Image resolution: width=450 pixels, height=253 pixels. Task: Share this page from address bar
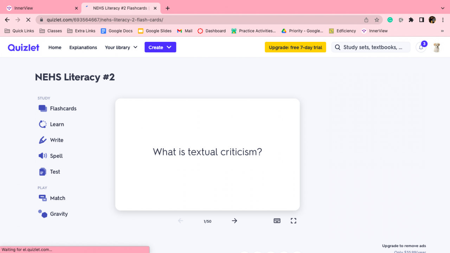point(366,20)
